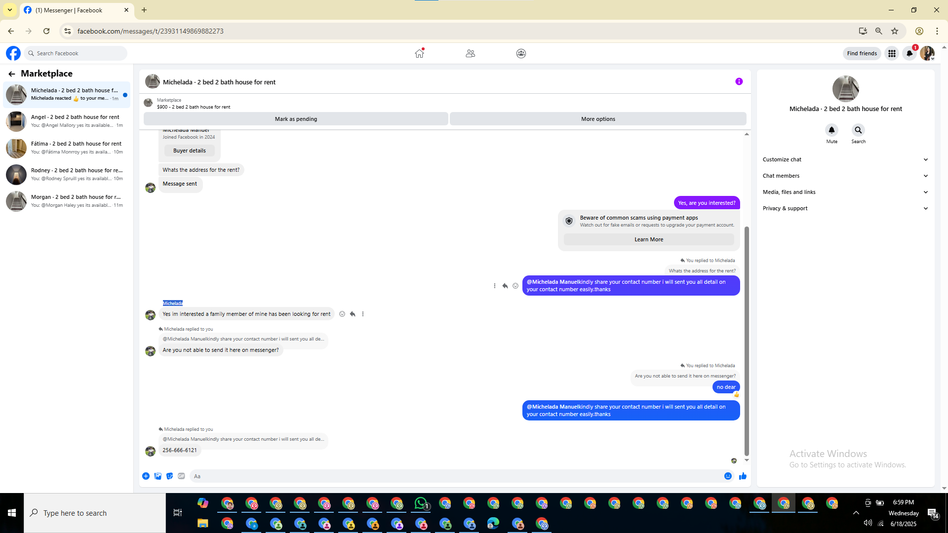Viewport: 948px width, 533px height.
Task: Open the Rodney conversation
Action: coord(67,174)
